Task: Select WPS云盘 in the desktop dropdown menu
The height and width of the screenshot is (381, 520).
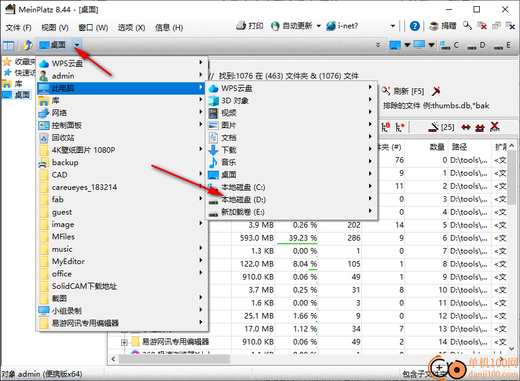Action: [x=122, y=63]
